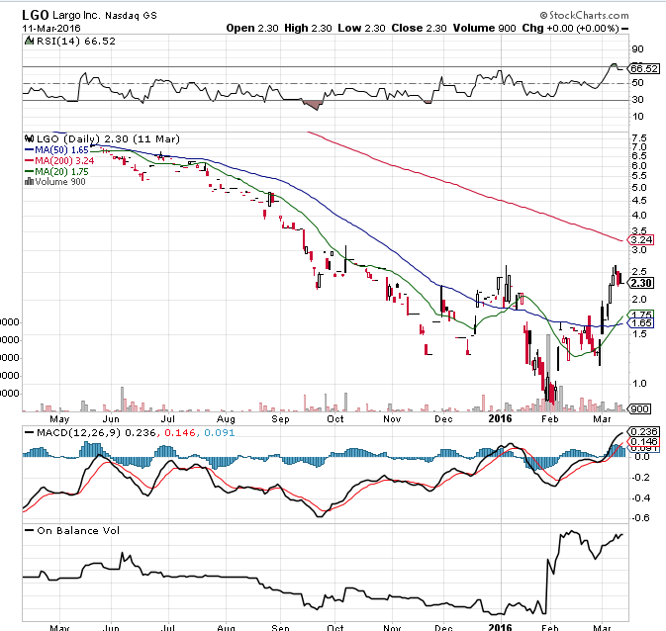Viewport: 666px width, 631px height.
Task: Click the 1.75 green MA(20) price tag
Action: pyautogui.click(x=641, y=315)
